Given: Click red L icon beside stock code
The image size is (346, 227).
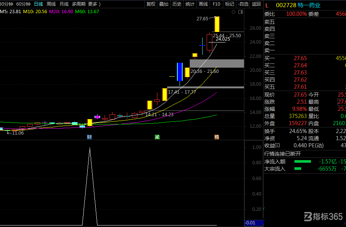Looking at the screenshot, I should pyautogui.click(x=267, y=6).
